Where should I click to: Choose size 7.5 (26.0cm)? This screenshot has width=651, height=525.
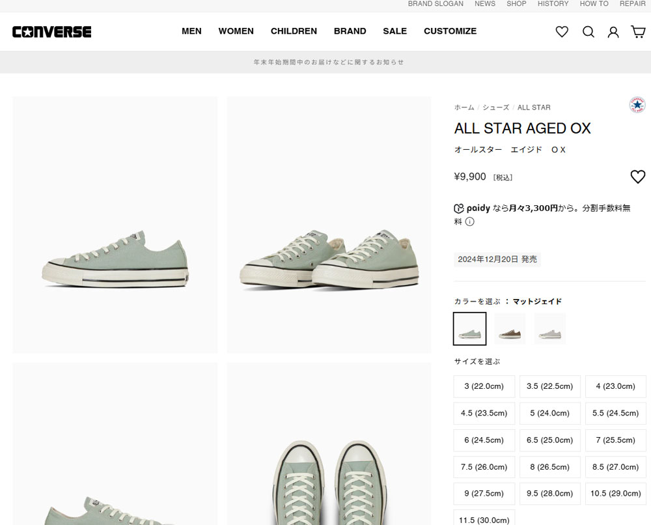484,467
